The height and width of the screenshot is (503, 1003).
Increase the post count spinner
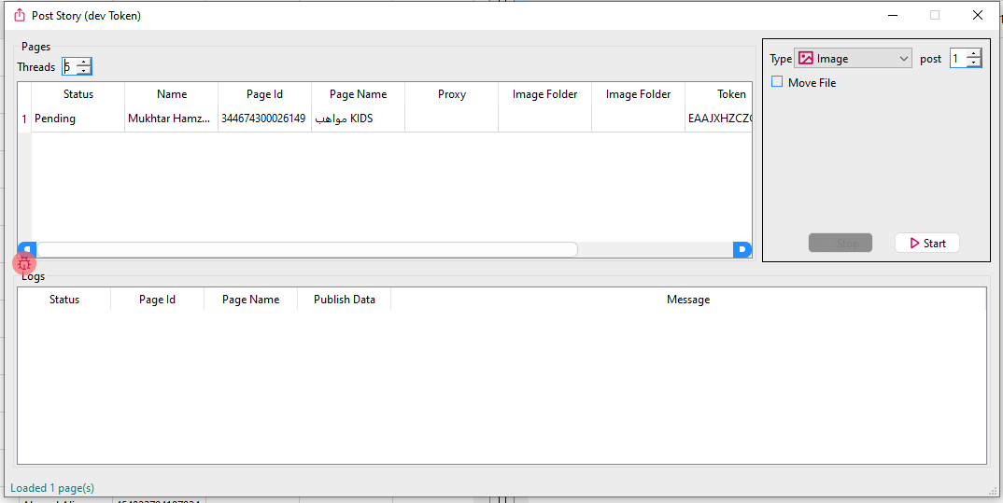[x=973, y=54]
